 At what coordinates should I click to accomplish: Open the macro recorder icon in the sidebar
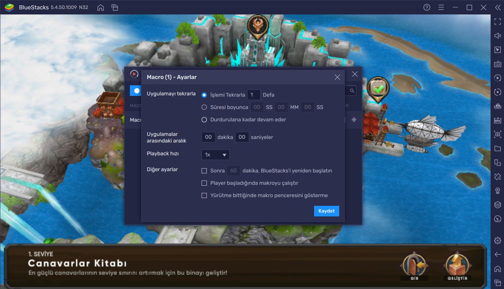[x=498, y=78]
